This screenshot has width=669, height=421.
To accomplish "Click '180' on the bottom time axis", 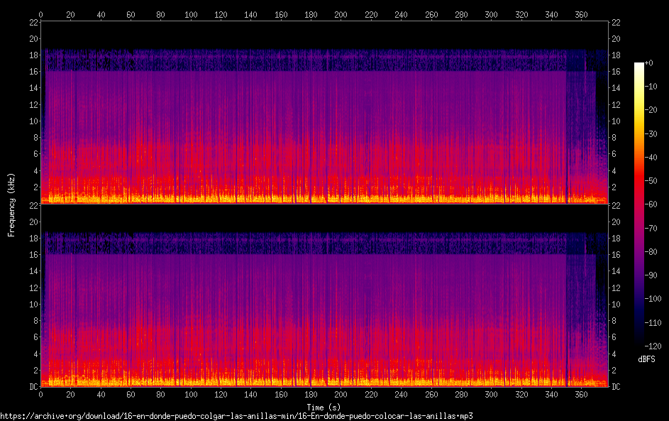I will [311, 395].
